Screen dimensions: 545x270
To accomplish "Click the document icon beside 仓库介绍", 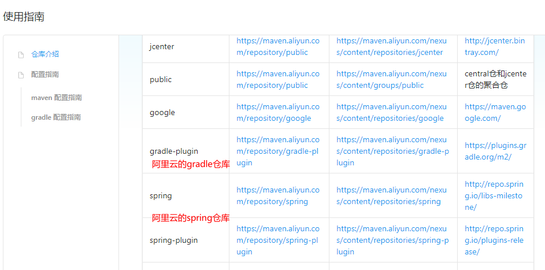I will 21,54.
